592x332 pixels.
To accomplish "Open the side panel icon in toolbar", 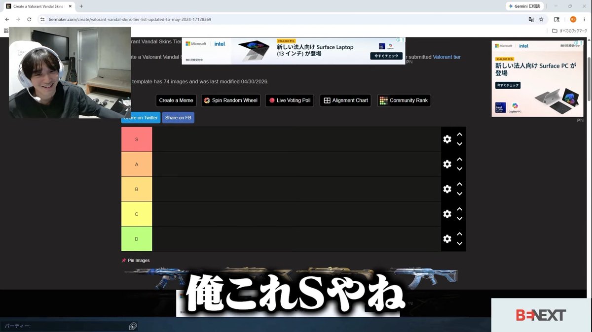I will pyautogui.click(x=556, y=19).
